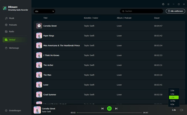
Task: Pause Cornelia Street via its row thumbnail
Action: pos(39,26)
